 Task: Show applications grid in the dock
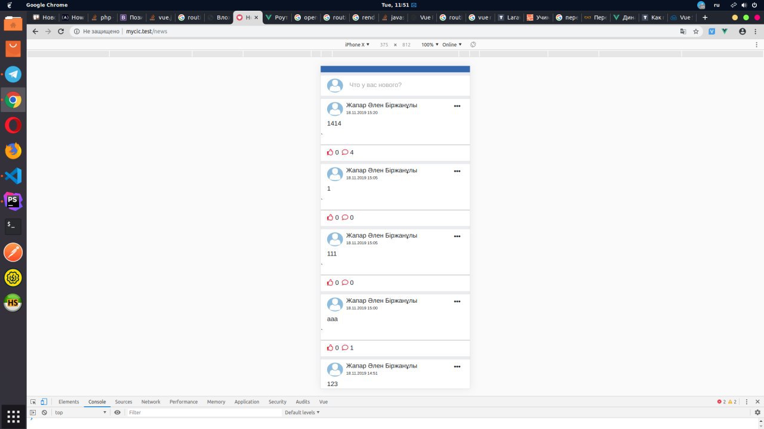tap(13, 415)
